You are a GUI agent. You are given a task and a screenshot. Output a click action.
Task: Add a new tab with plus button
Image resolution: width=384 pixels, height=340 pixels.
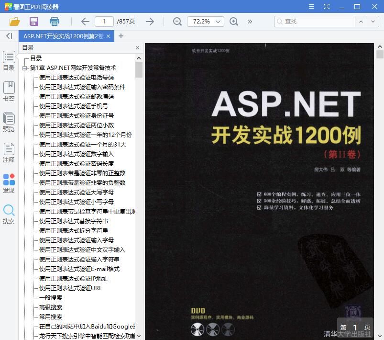121,36
